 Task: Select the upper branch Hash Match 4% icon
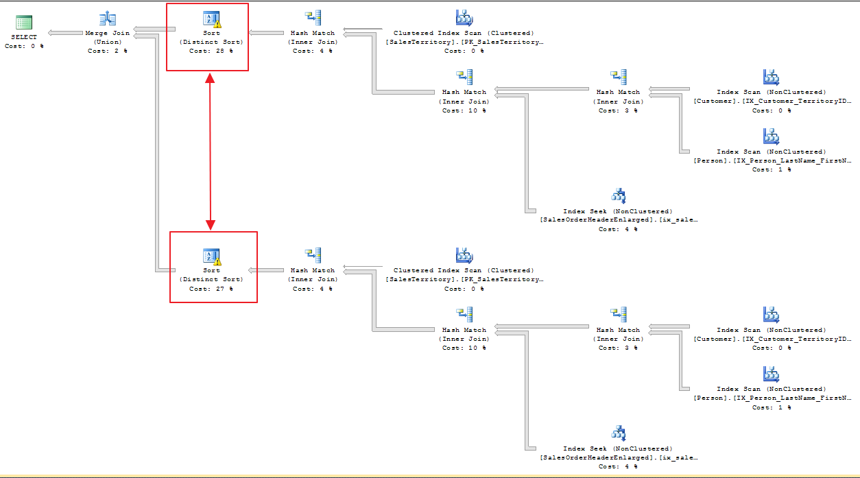click(x=313, y=19)
